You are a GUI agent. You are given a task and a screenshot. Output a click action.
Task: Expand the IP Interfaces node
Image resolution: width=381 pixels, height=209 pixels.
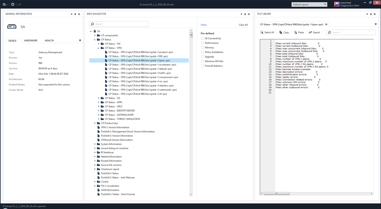[x=95, y=152]
